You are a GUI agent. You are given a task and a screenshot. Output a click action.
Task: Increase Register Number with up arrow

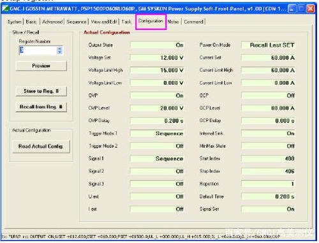click(60, 49)
